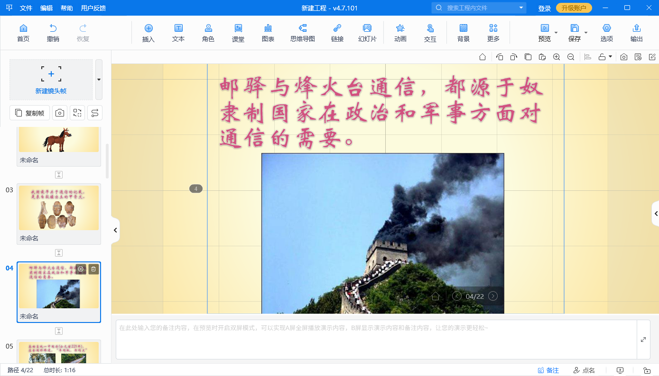Go to previous slide arrow on canvas
The width and height of the screenshot is (659, 376).
point(457,296)
